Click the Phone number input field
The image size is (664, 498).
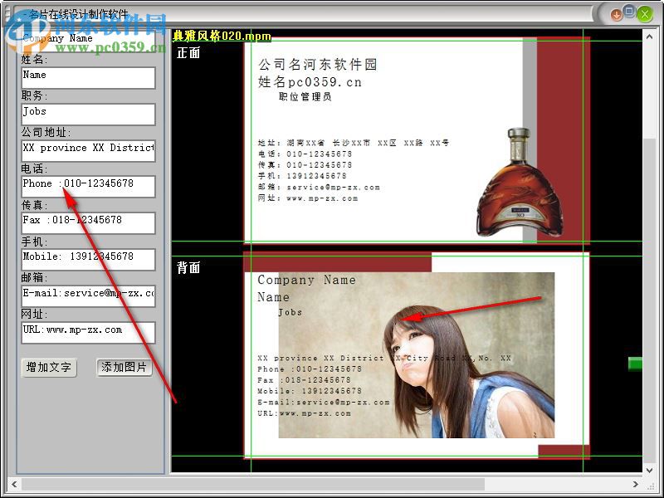click(88, 186)
